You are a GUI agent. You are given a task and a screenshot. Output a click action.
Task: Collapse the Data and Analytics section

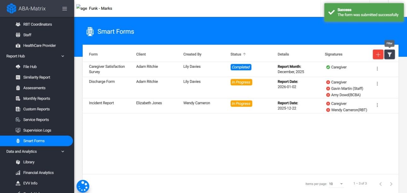point(62,151)
